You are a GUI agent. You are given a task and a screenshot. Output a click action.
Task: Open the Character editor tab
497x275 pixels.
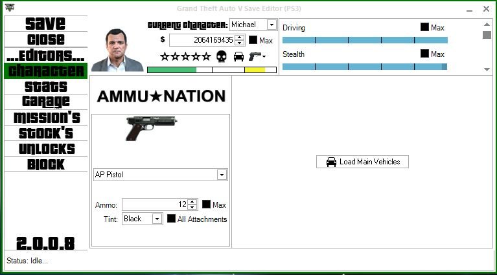pos(45,71)
